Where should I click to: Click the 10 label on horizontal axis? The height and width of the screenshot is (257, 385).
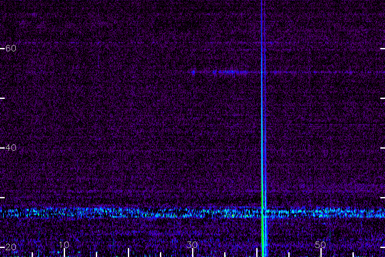(64, 245)
